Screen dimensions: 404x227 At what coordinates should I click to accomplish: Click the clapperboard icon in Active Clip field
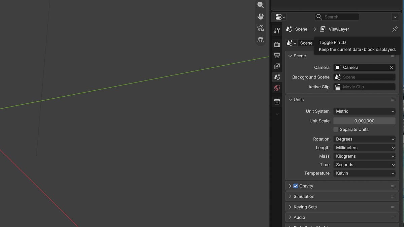point(338,87)
